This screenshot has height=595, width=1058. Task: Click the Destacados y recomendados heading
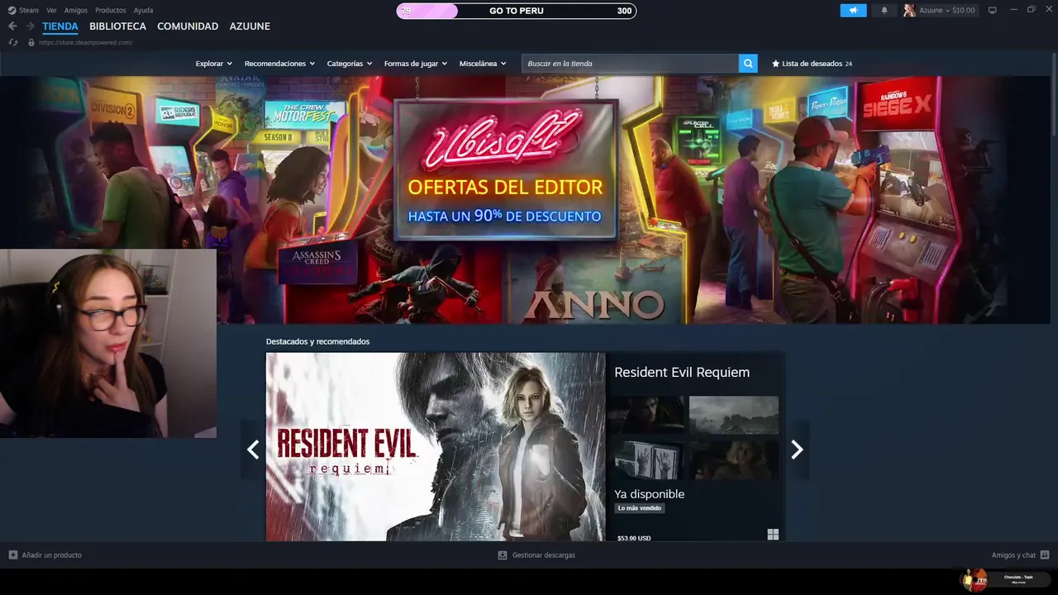pyautogui.click(x=317, y=341)
